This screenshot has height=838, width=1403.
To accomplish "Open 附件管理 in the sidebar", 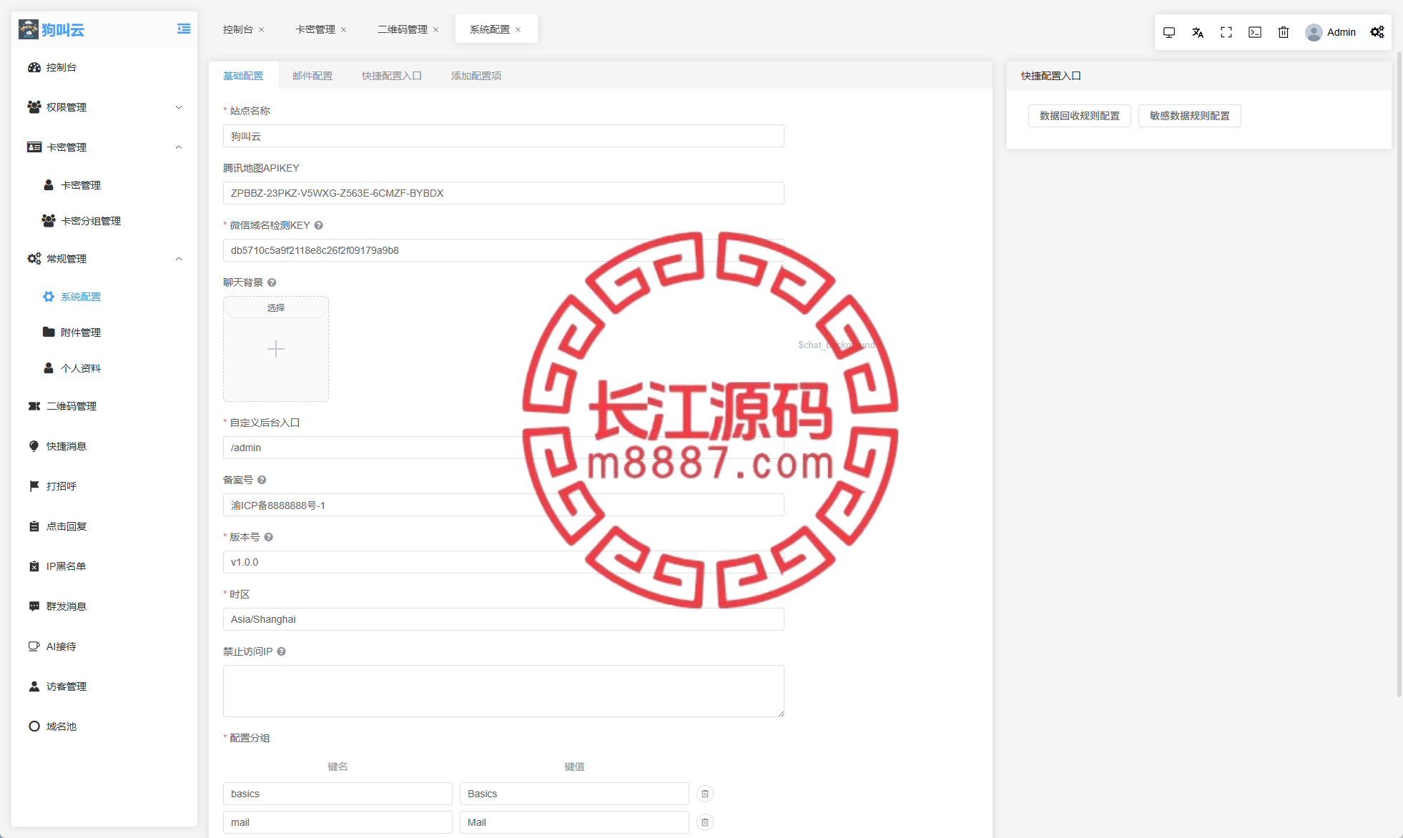I will pyautogui.click(x=104, y=332).
